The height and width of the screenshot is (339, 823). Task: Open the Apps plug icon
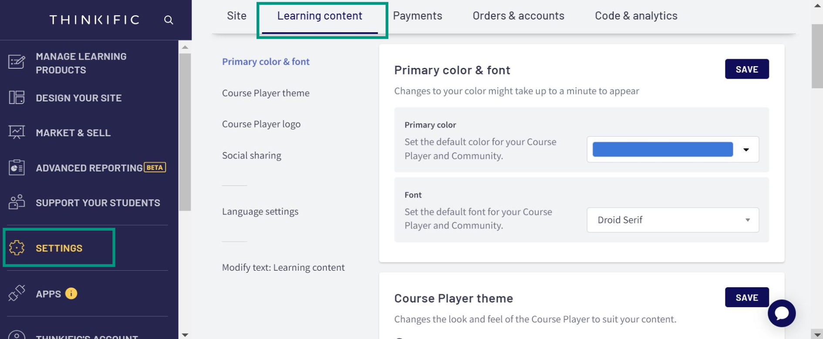point(17,293)
